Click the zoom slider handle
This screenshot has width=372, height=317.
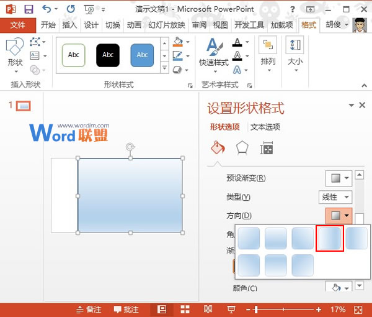256,310
